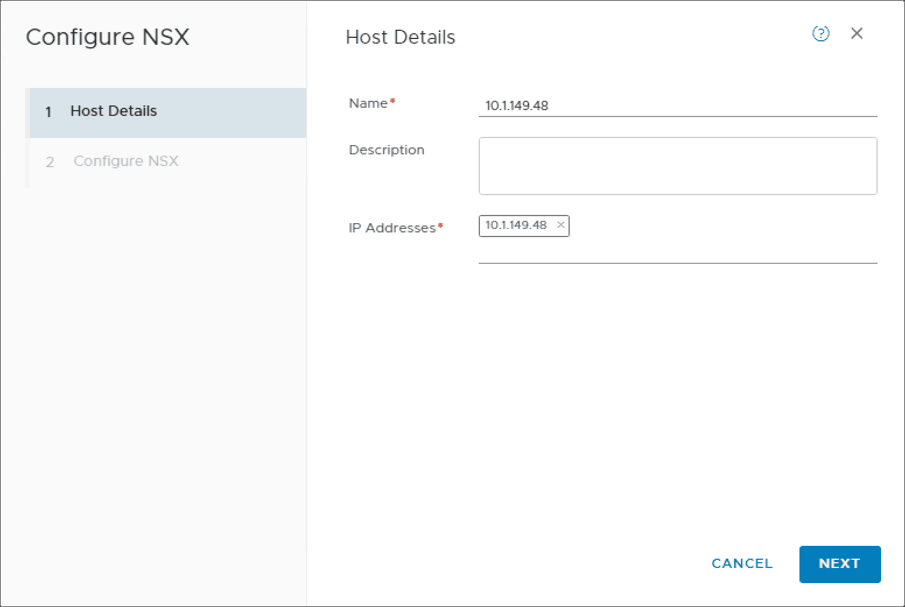Click the Description field label

click(387, 150)
